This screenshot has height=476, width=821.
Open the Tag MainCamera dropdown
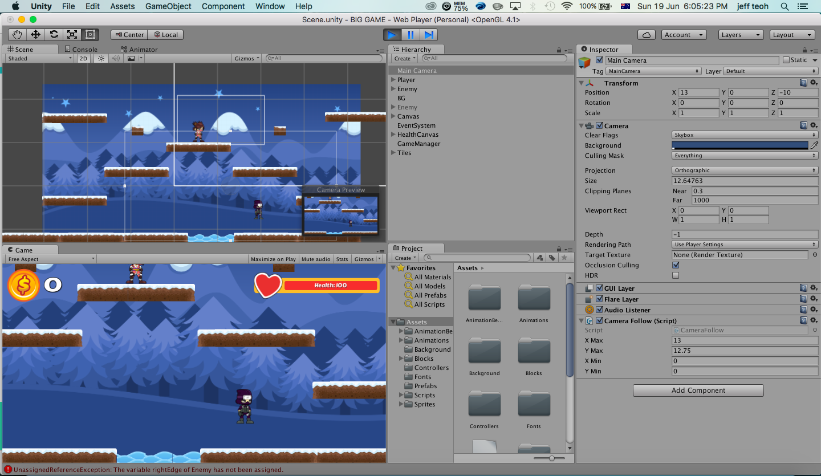(653, 71)
